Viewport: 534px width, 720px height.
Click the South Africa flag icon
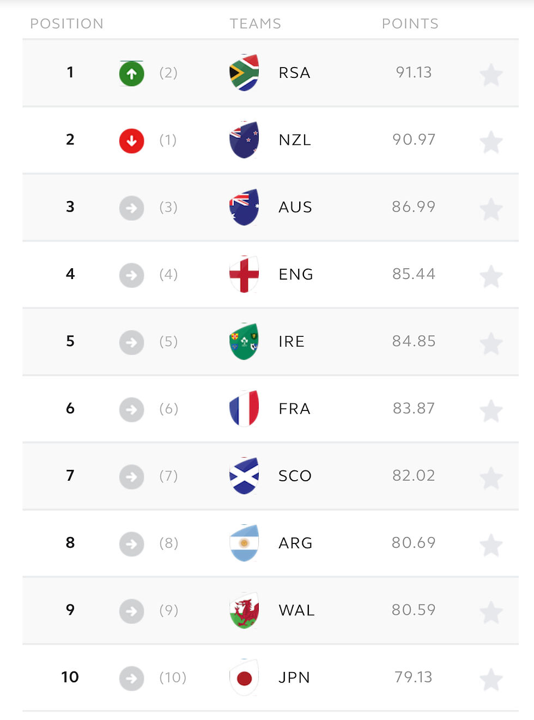244,72
